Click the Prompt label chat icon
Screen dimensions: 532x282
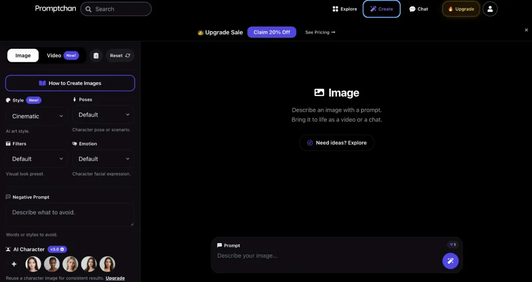point(220,245)
